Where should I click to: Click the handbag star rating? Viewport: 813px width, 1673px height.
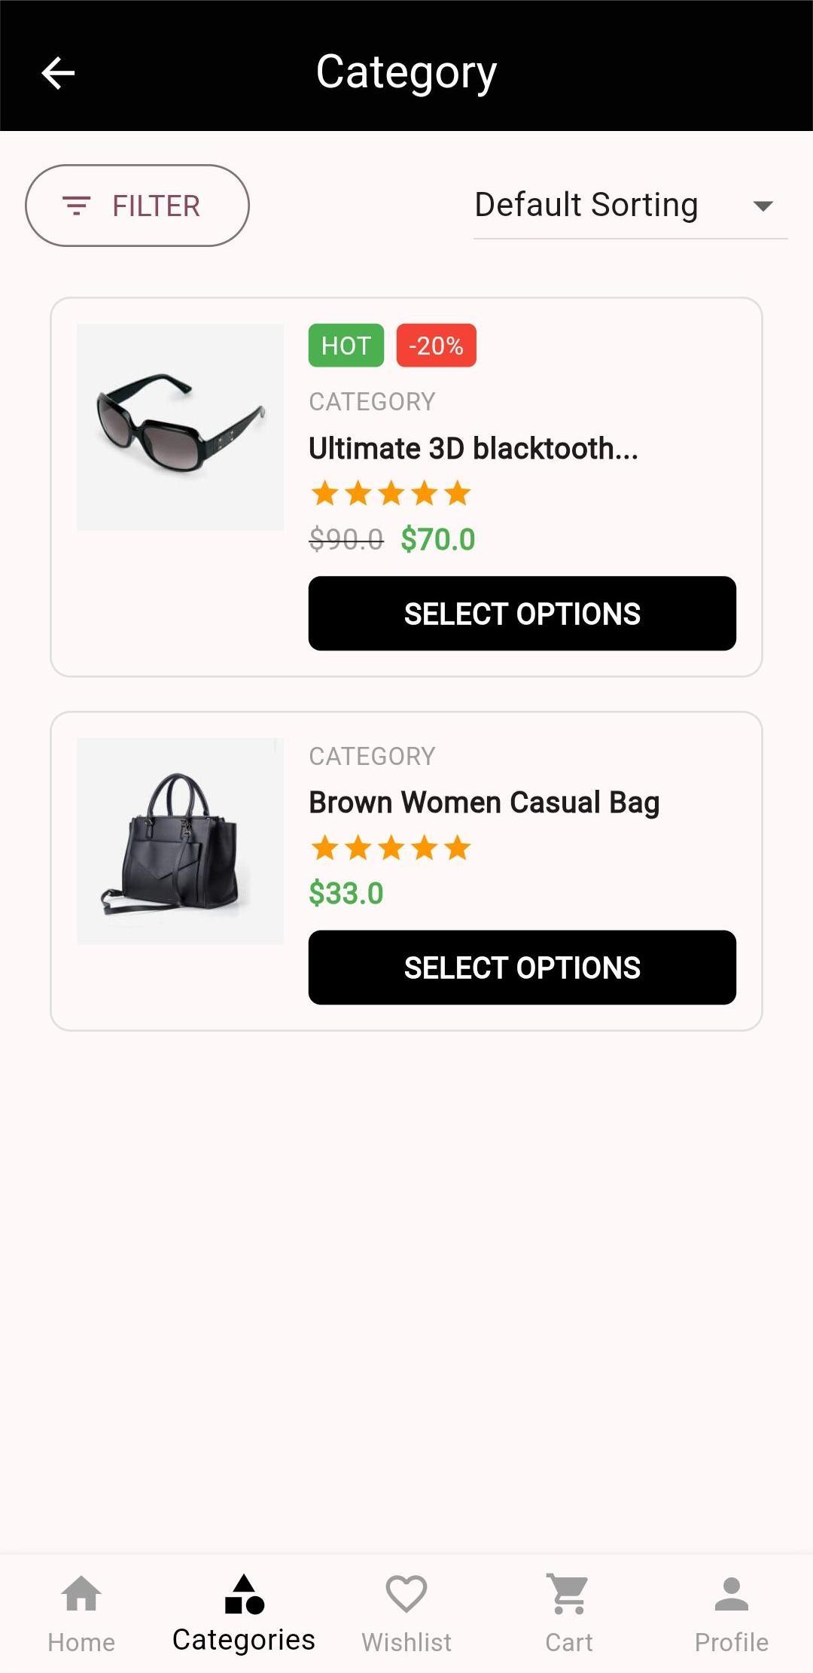(x=391, y=849)
